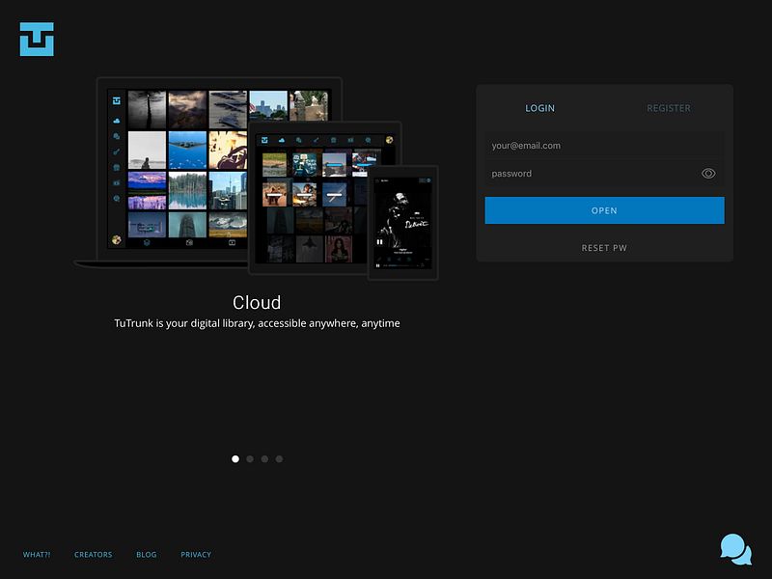This screenshot has height=579, width=772.
Task: Open the WHAT?! footer link
Action: (37, 554)
